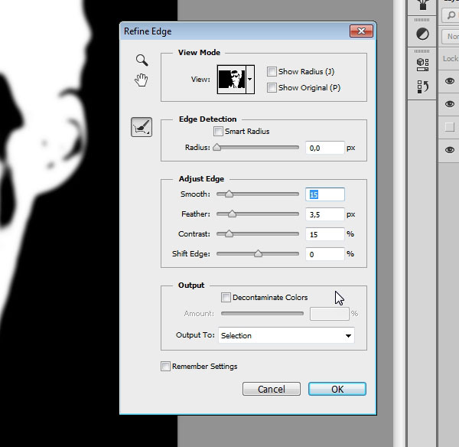The width and height of the screenshot is (459, 447).
Task: Enable Remember Settings checkbox
Action: click(165, 367)
